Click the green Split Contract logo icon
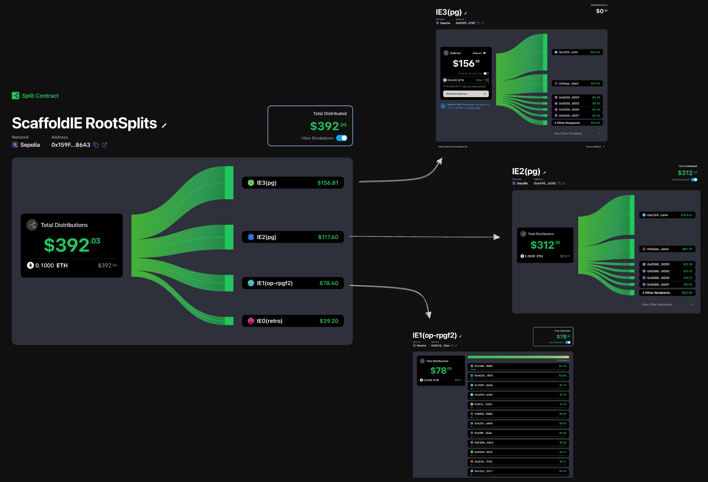The width and height of the screenshot is (708, 482). click(x=15, y=96)
